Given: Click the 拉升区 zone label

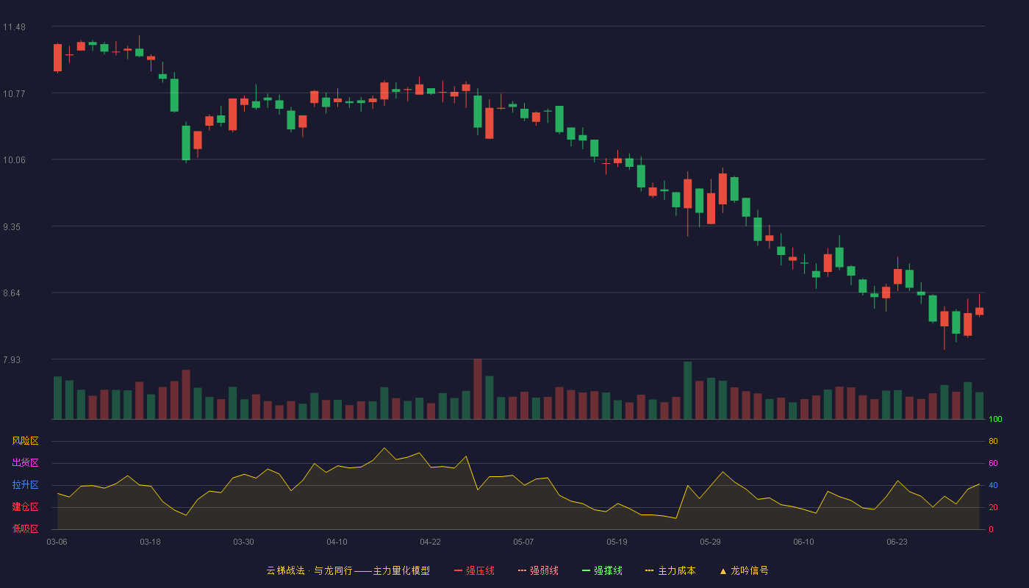Looking at the screenshot, I should [x=25, y=485].
